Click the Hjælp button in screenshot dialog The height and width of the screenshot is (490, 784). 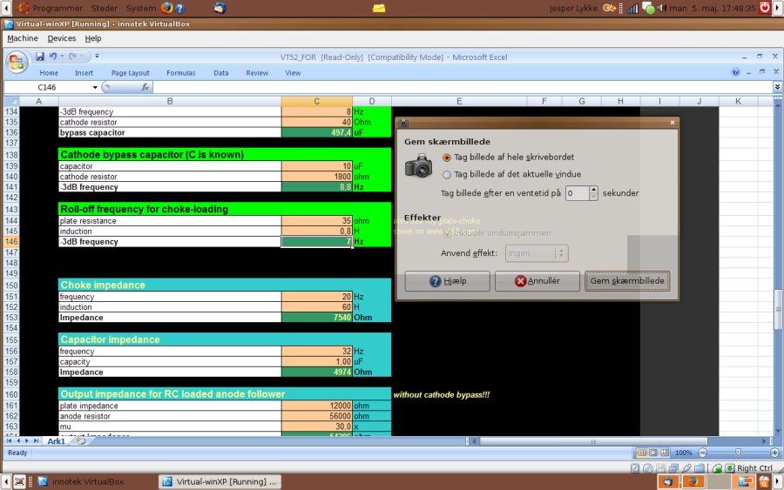point(448,281)
